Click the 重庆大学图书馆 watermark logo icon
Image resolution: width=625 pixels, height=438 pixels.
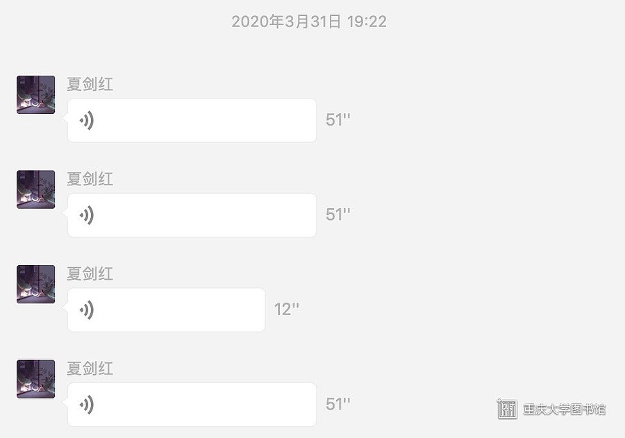tap(507, 409)
